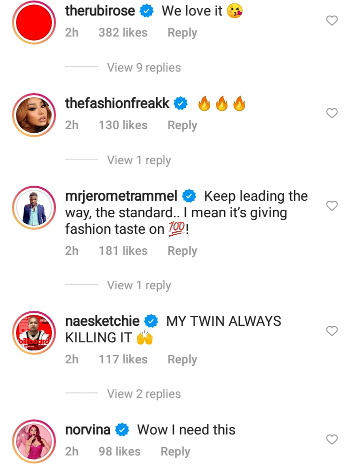Tap the heart on thefashionfreakk's comment
This screenshot has width=360, height=464.
(332, 114)
